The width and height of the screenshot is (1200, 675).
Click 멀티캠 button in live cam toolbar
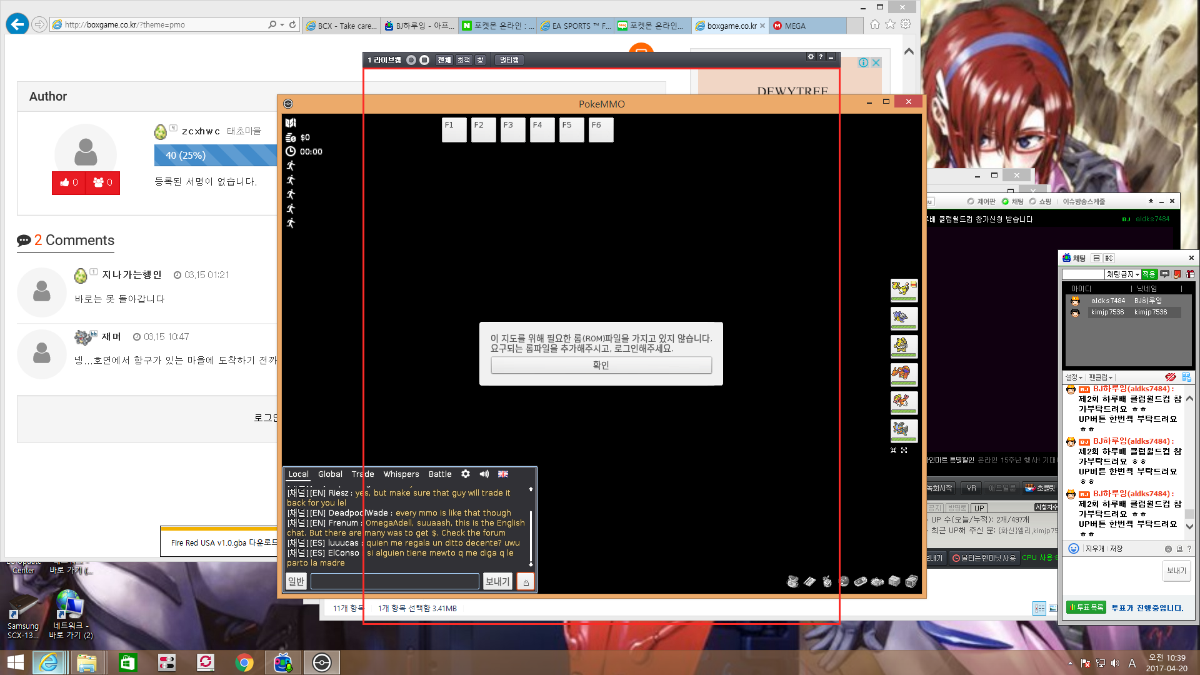click(509, 60)
